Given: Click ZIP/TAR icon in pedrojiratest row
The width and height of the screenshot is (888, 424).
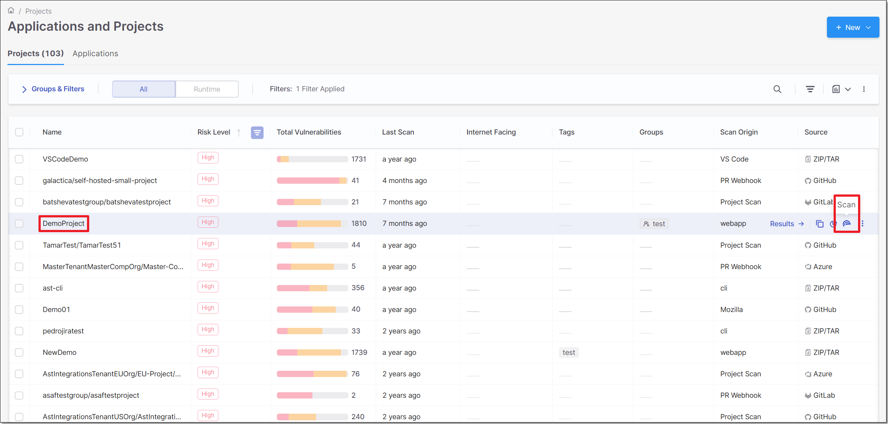Looking at the screenshot, I should click(808, 331).
